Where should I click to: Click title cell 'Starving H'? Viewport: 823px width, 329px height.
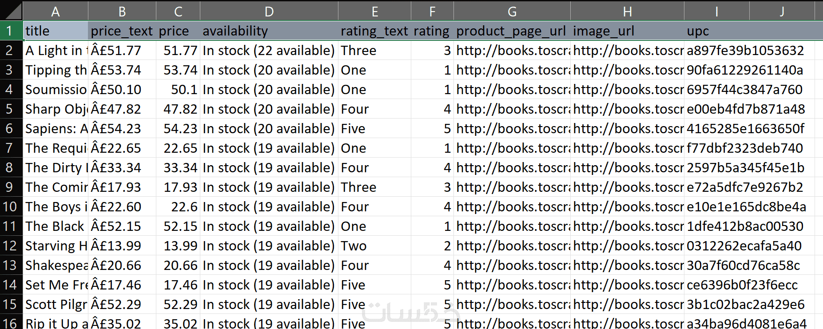coord(55,246)
